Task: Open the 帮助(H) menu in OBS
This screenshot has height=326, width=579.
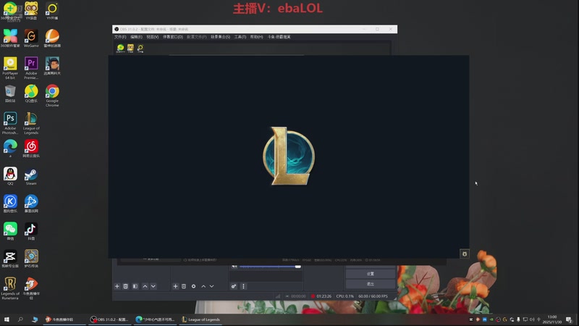Action: pyautogui.click(x=256, y=37)
